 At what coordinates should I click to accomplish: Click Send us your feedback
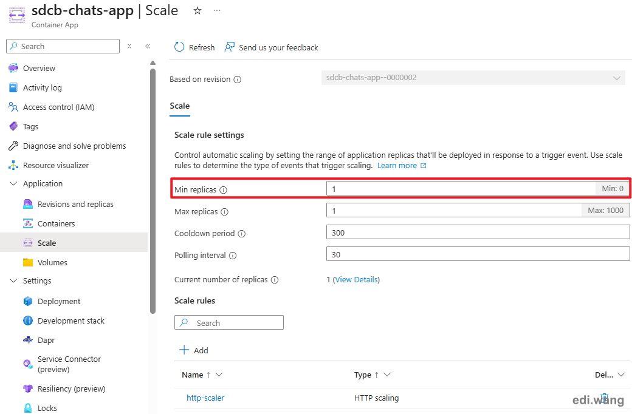pyautogui.click(x=278, y=47)
